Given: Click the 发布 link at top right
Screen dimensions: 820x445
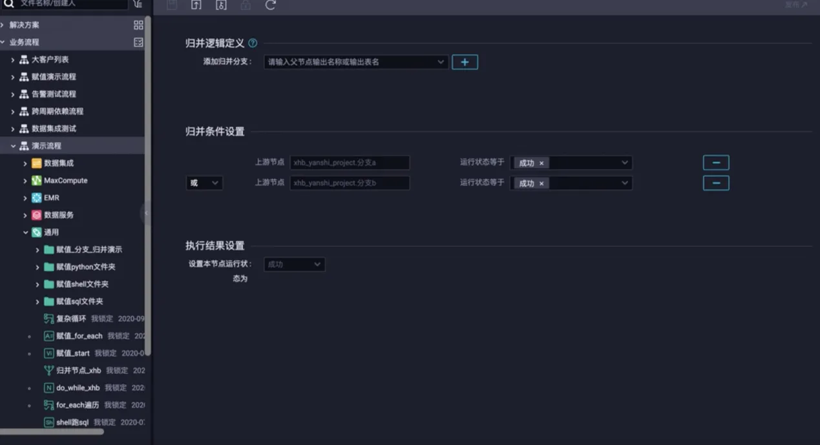Looking at the screenshot, I should (796, 5).
